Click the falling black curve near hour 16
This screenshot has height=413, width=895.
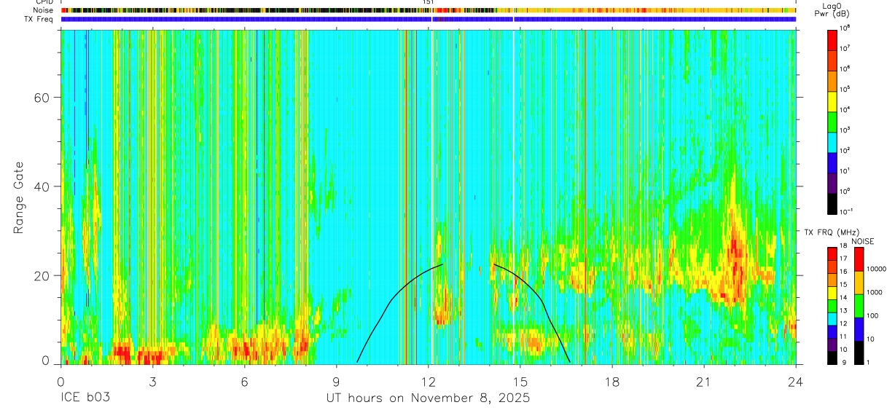point(544,299)
